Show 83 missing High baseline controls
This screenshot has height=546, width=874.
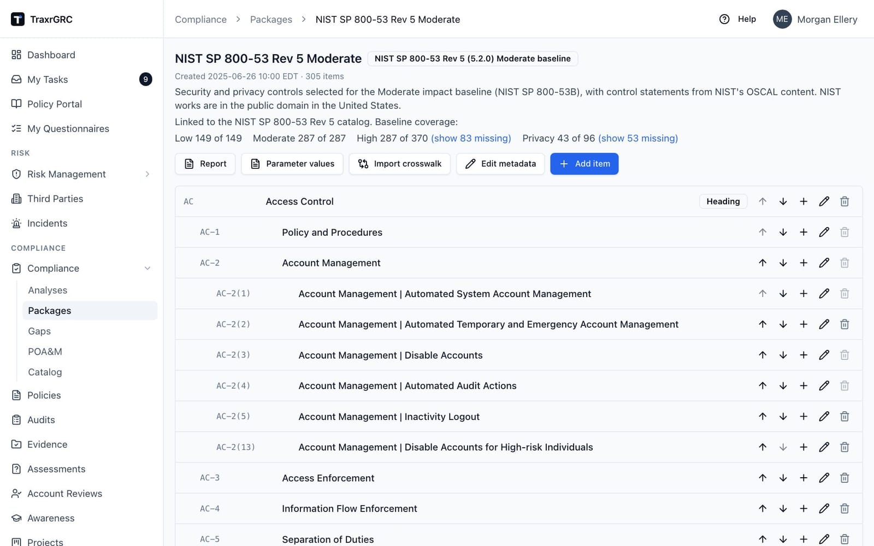471,138
